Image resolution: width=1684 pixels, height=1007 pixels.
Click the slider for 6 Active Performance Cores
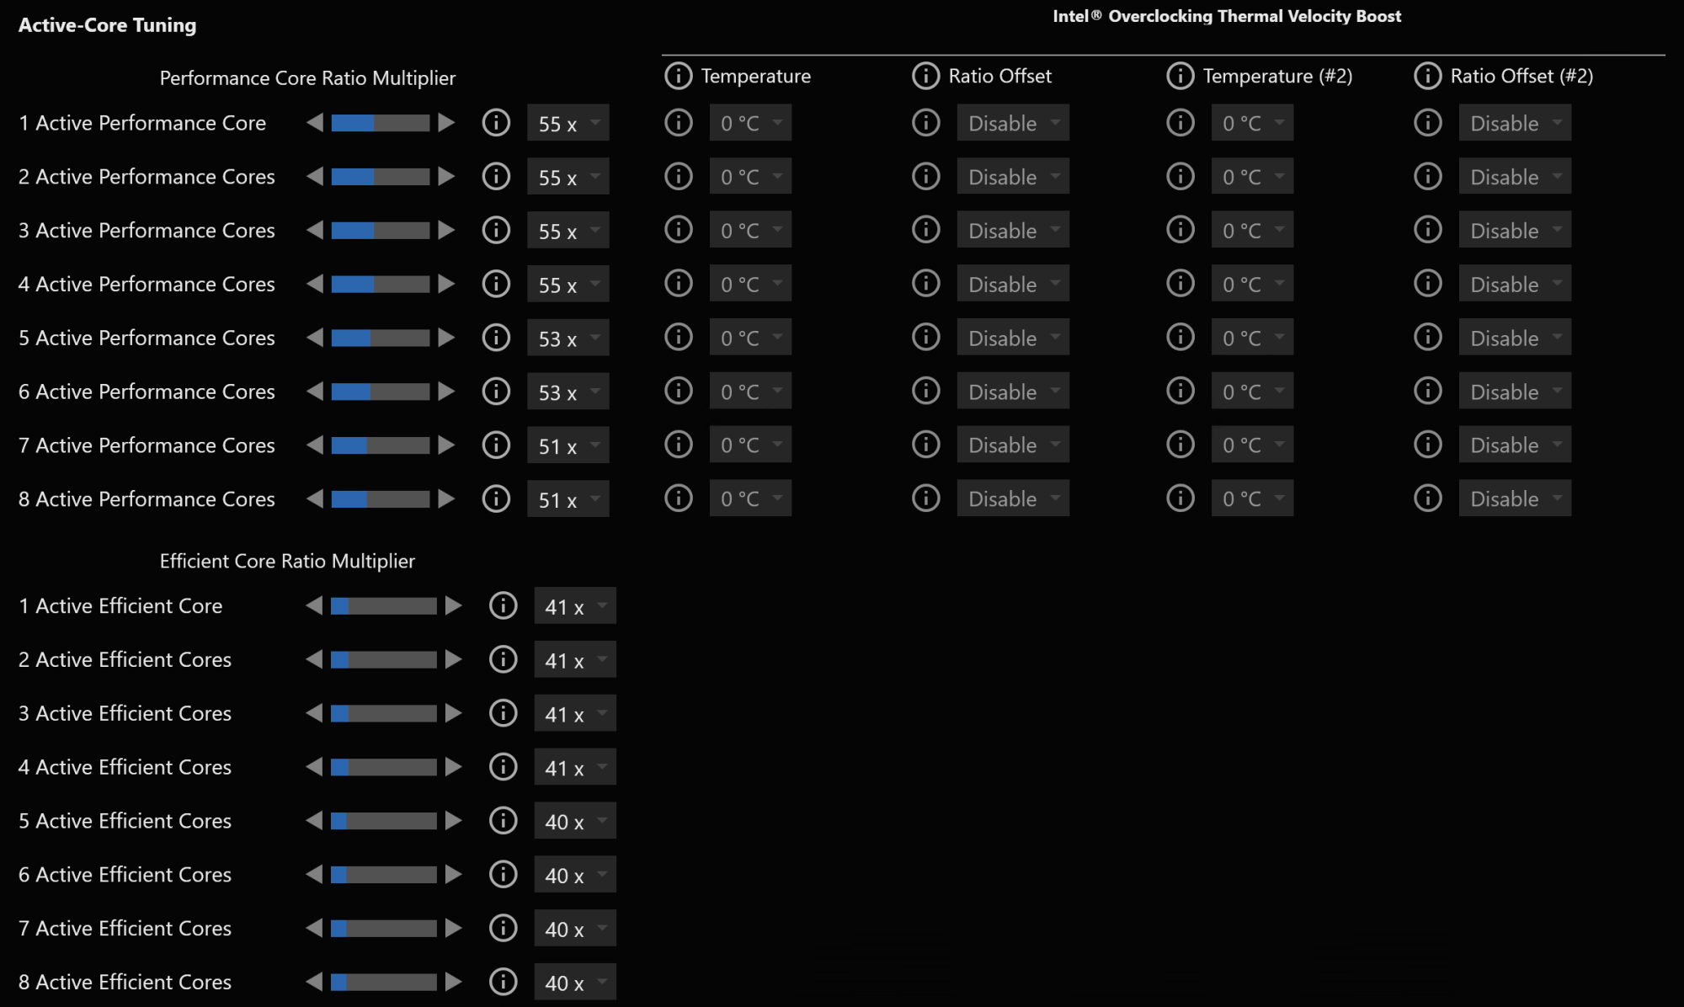pyautogui.click(x=381, y=392)
